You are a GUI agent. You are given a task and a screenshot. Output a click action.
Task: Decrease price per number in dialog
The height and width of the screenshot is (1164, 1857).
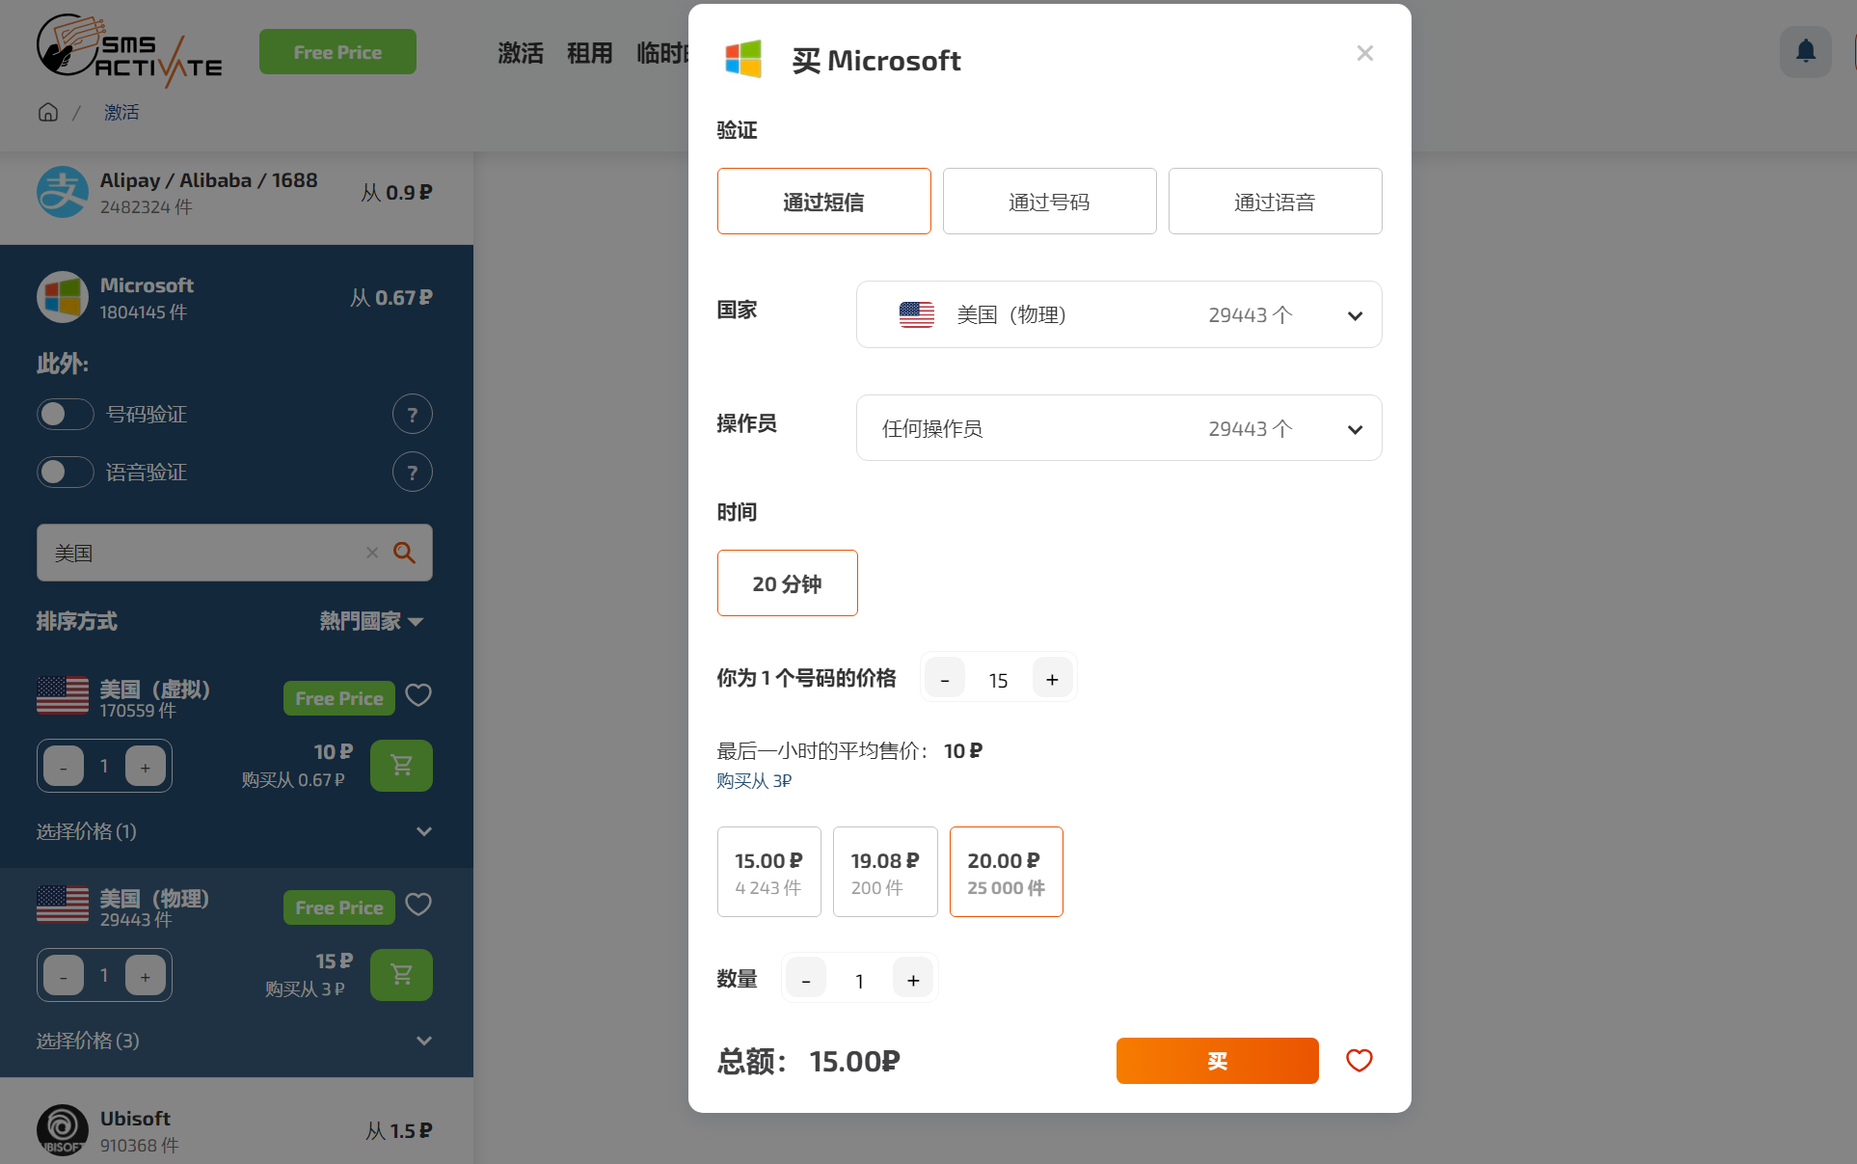pyautogui.click(x=945, y=679)
